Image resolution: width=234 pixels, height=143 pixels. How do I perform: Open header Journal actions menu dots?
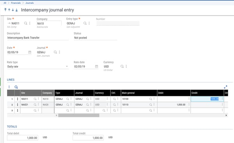pyautogui.click(x=59, y=52)
